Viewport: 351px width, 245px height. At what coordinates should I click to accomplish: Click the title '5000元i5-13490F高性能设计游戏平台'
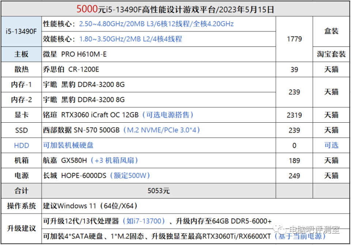pyautogui.click(x=146, y=9)
